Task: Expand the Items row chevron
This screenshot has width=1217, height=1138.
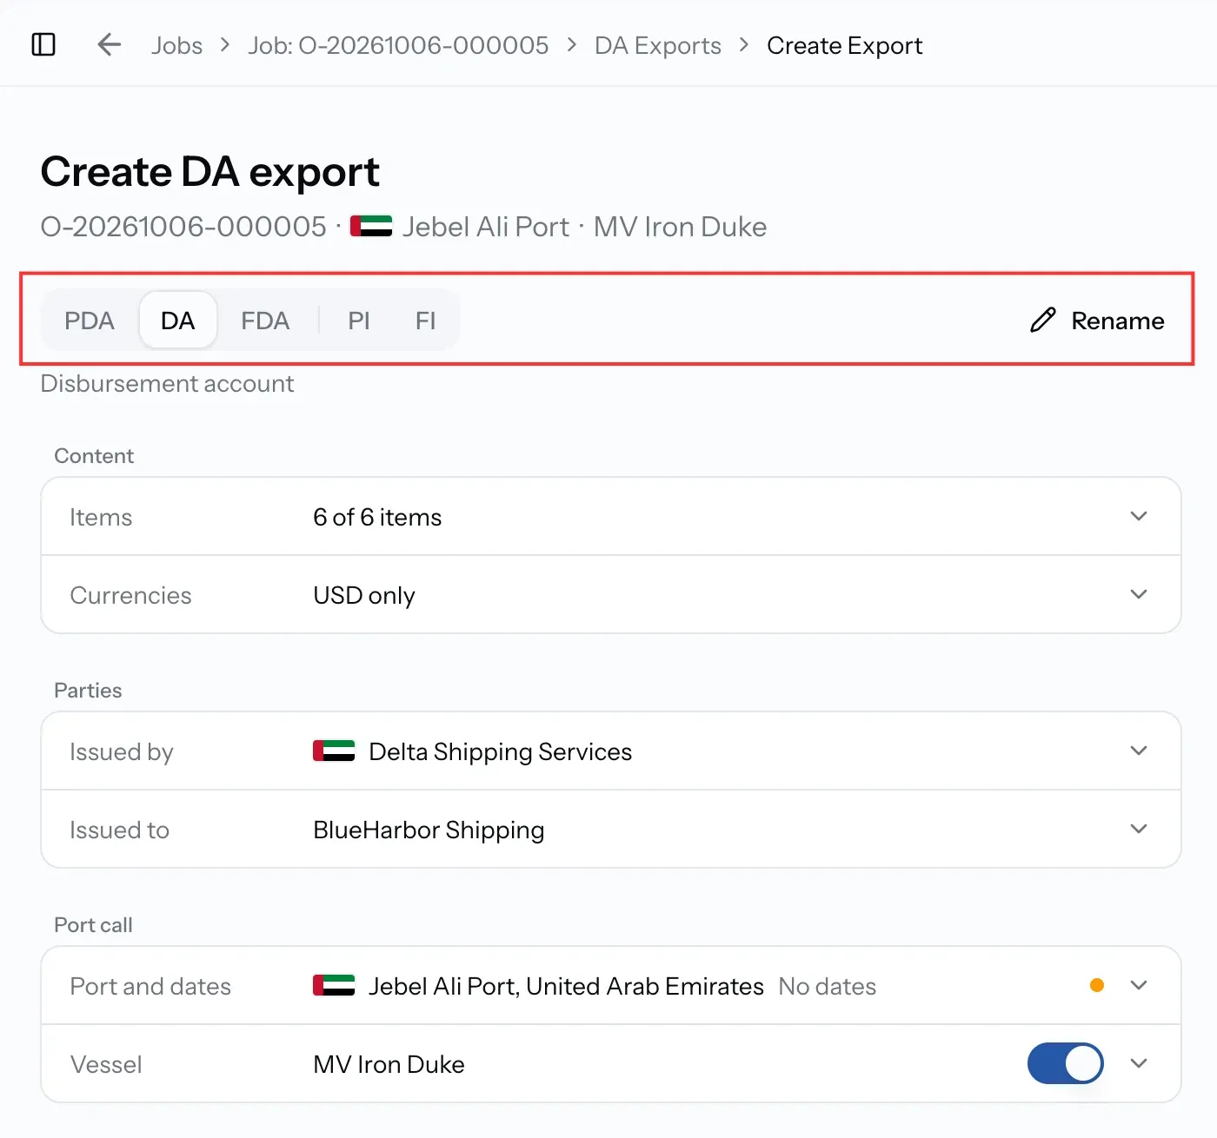Action: (1139, 516)
